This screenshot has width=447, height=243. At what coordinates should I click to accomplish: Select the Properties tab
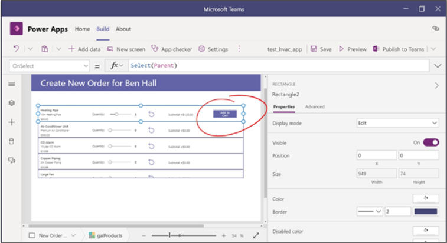[284, 107]
